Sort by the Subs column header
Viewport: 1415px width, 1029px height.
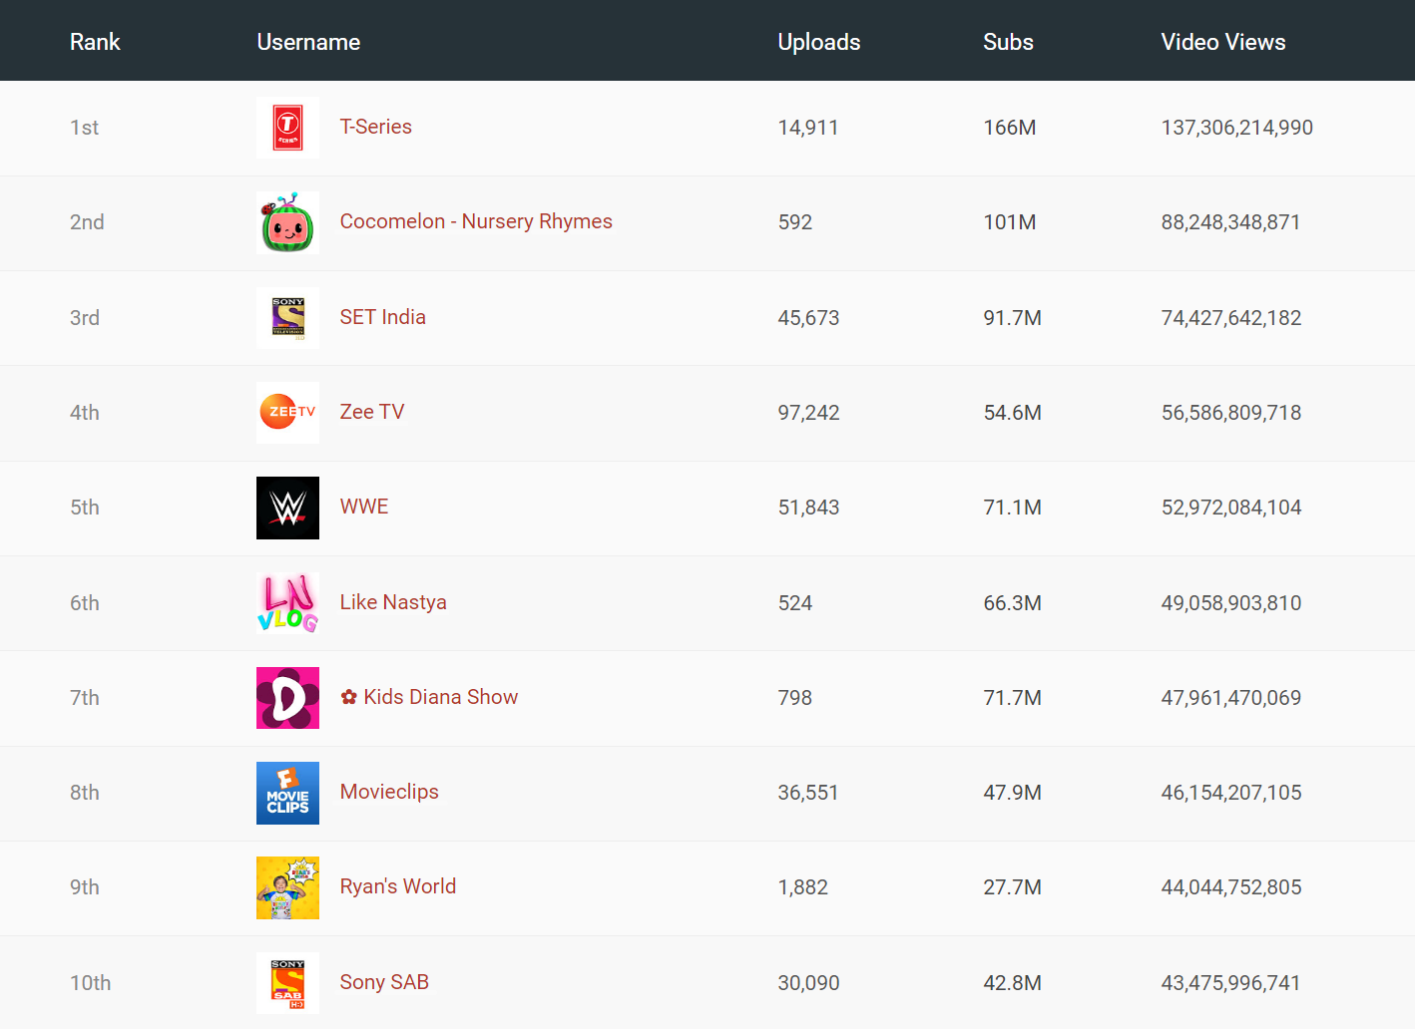1008,42
